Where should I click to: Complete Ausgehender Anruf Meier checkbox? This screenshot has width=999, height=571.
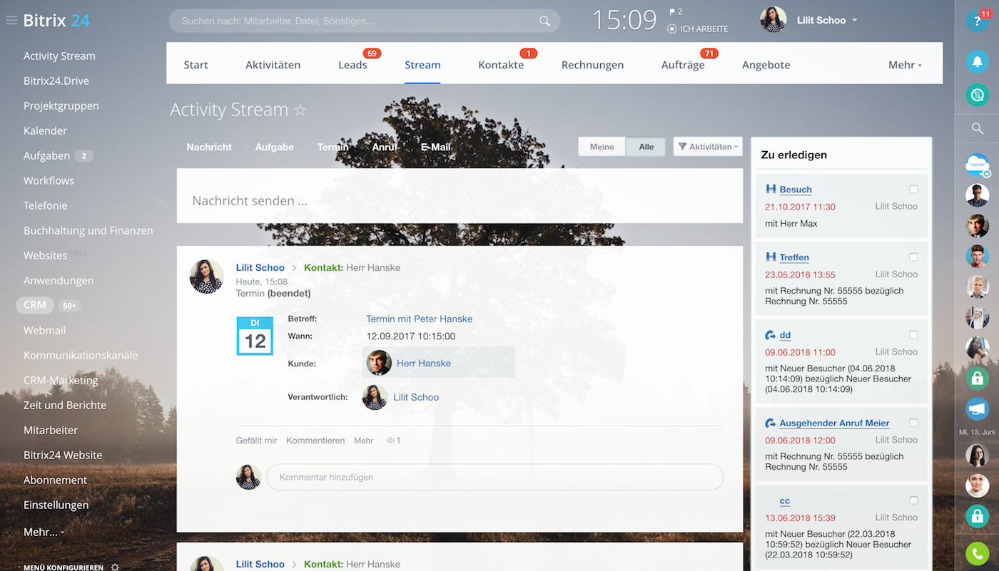(x=913, y=423)
